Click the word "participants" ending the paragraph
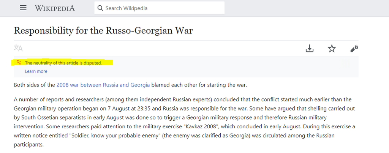The image size is (389, 153). click(x=29, y=145)
